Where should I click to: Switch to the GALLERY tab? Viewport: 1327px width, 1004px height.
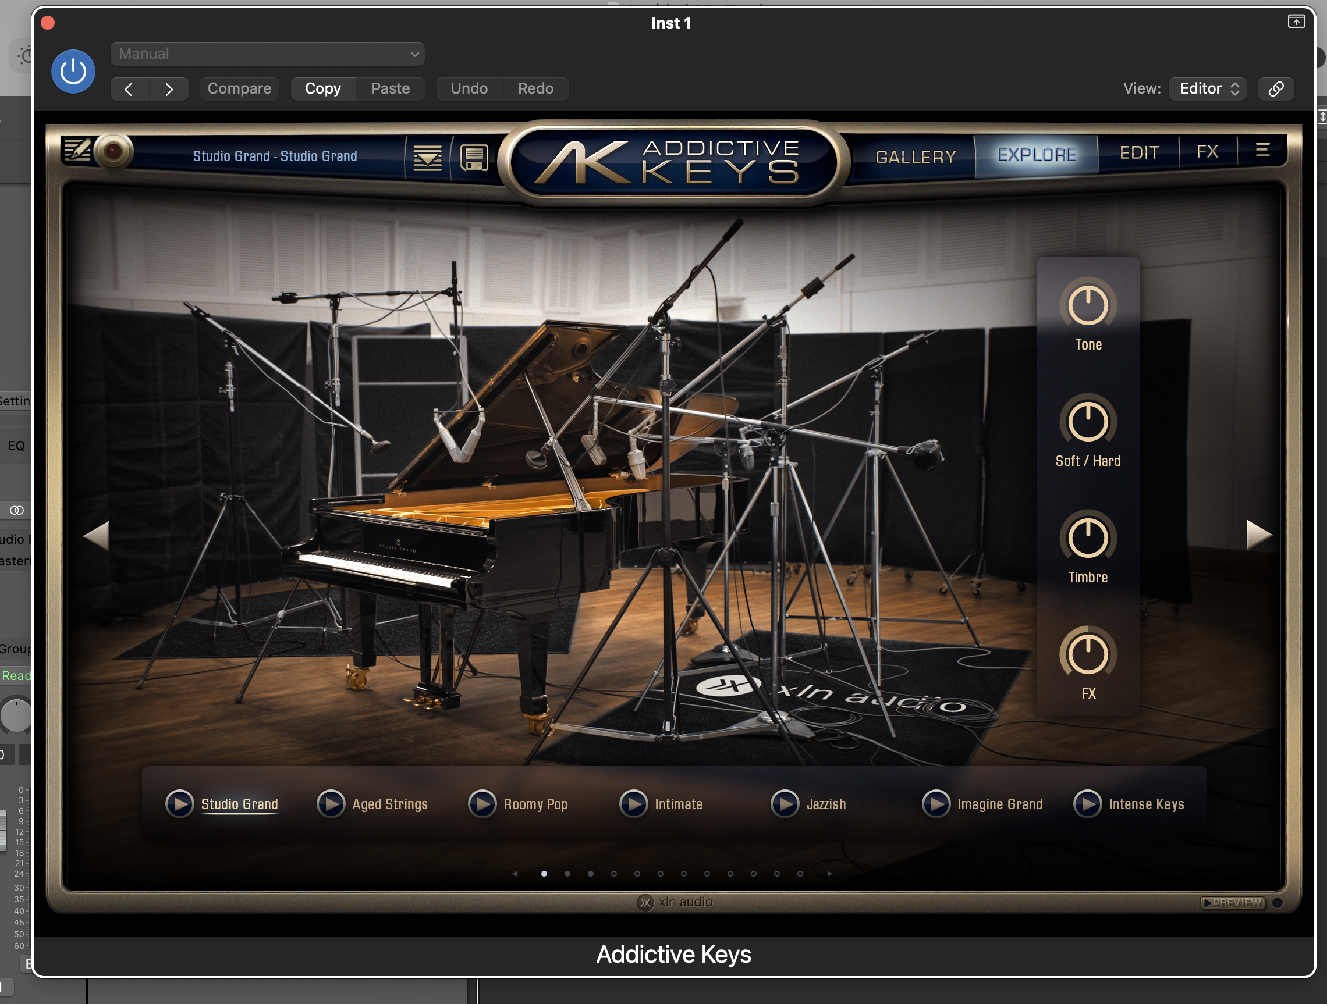click(916, 157)
